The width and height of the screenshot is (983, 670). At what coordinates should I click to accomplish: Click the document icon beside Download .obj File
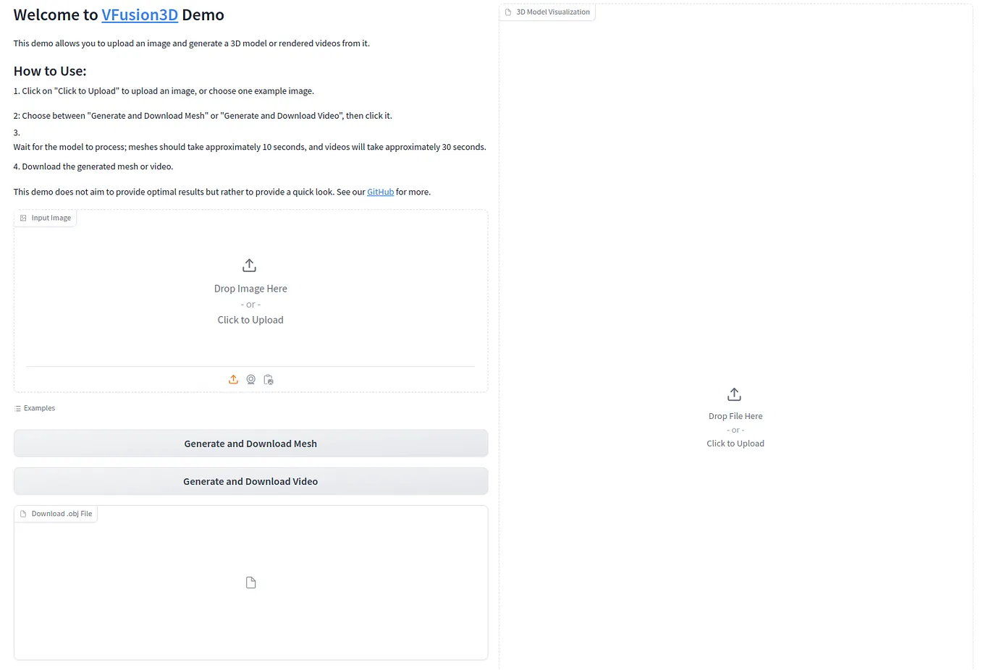[x=22, y=513]
